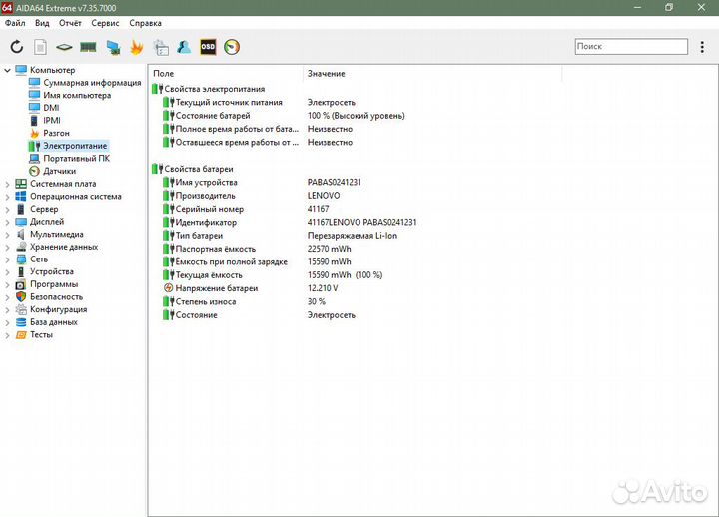Click the Поле column header
This screenshot has width=719, height=517.
pos(225,73)
